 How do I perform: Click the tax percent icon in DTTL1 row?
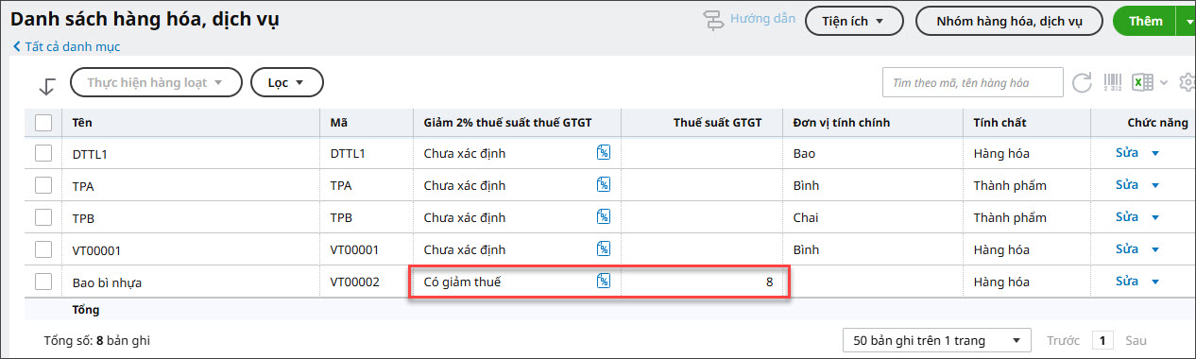tap(604, 153)
